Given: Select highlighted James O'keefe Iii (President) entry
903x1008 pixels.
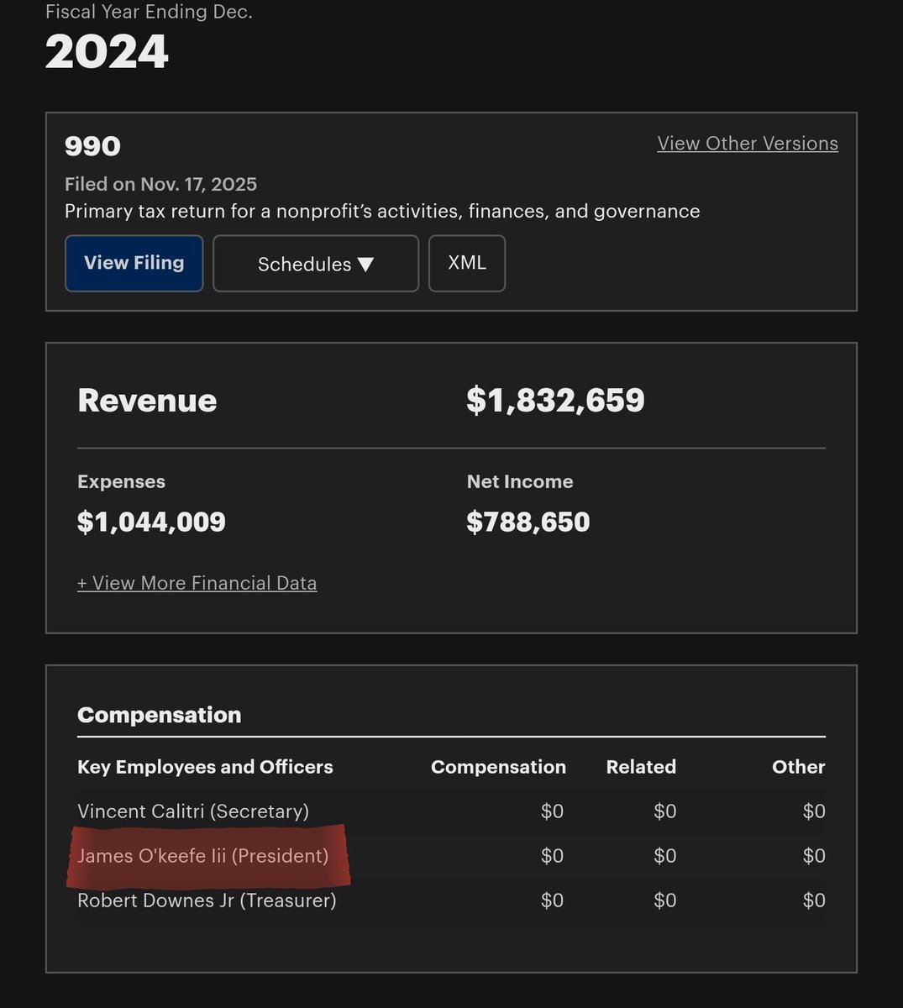Looking at the screenshot, I should click(202, 856).
